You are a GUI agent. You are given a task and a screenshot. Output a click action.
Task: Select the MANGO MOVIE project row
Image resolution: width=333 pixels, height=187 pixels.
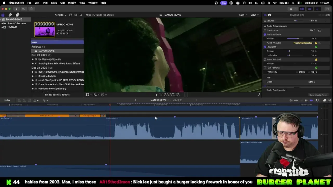(x=57, y=51)
